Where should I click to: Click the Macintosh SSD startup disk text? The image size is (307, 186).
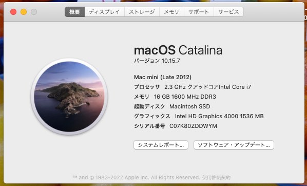coord(190,106)
